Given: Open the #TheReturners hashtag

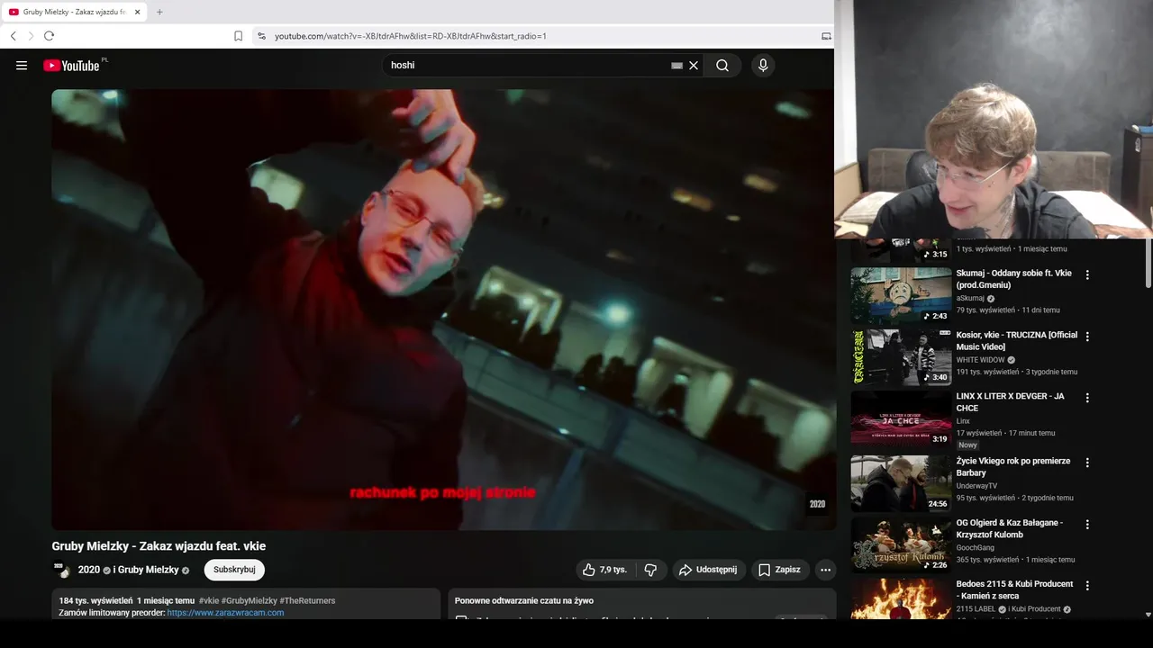Looking at the screenshot, I should point(307,600).
